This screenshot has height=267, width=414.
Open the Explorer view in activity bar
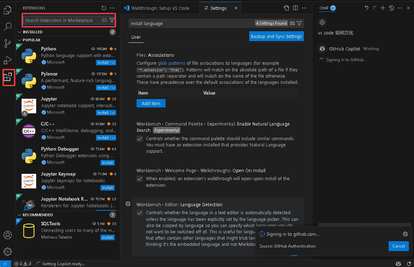pyautogui.click(x=8, y=10)
